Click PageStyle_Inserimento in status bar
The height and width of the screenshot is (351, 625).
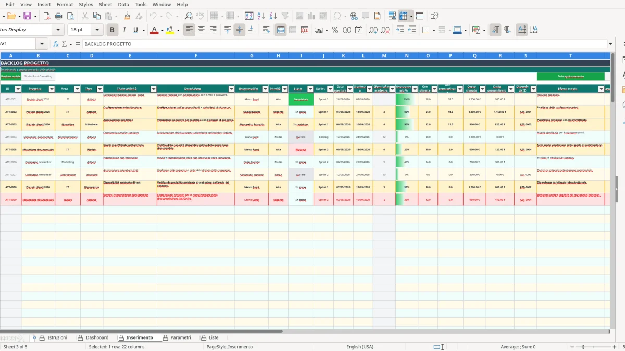[230, 347]
